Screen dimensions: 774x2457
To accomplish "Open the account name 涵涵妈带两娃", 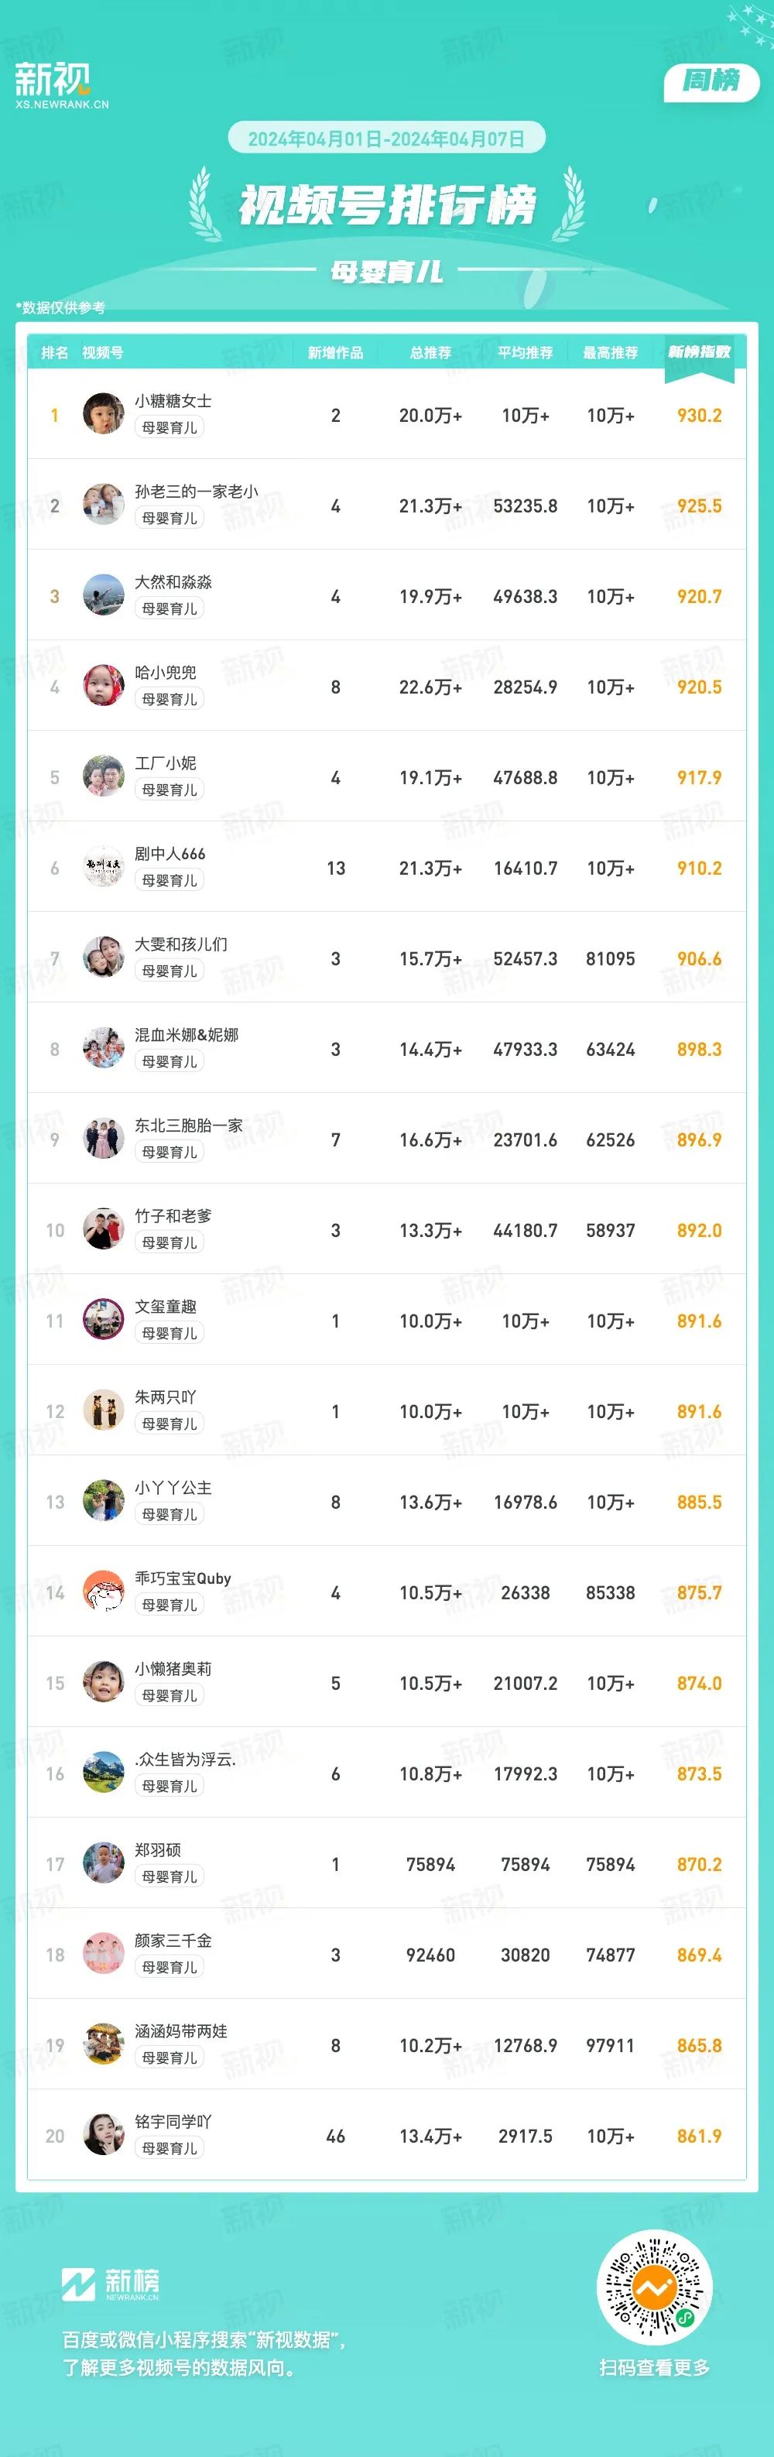I will coord(181,2031).
